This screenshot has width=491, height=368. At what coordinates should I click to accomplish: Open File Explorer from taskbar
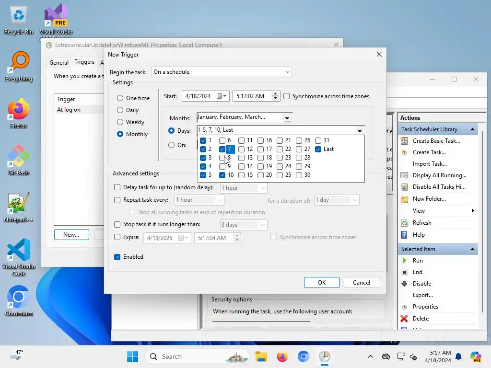coord(261,356)
